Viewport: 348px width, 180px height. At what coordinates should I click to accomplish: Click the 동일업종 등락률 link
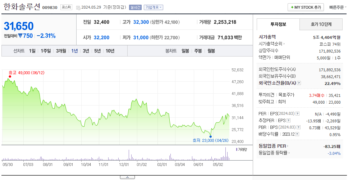[273, 153]
